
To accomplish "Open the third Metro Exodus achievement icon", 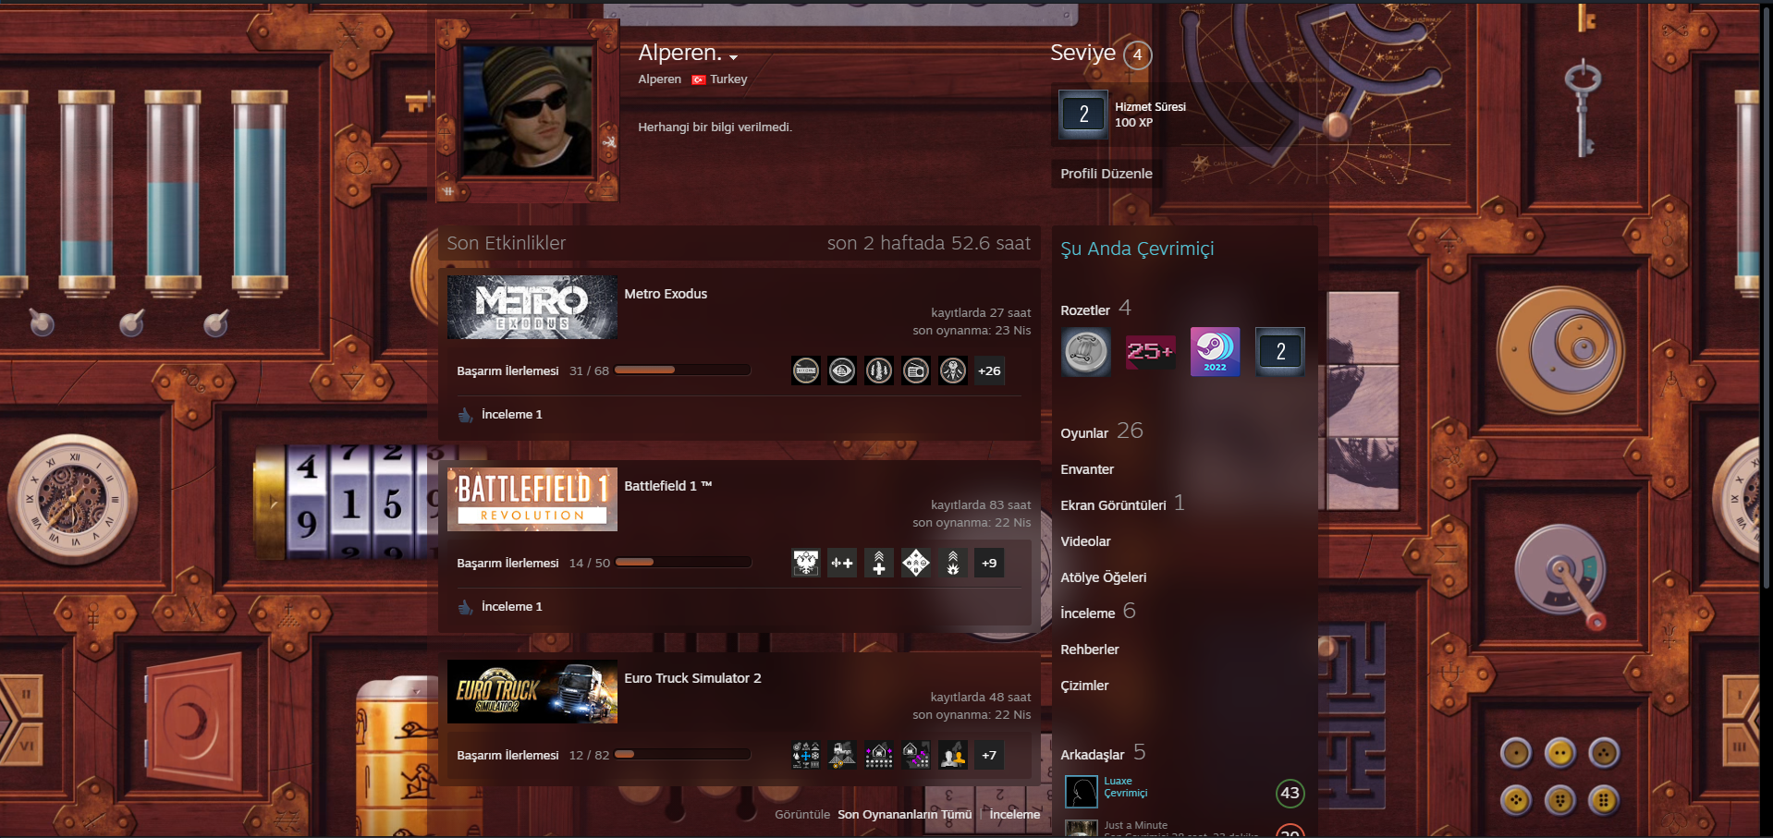I will [x=879, y=370].
